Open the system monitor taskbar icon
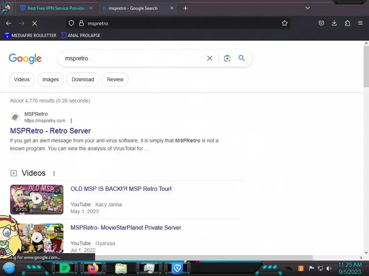The height and width of the screenshot is (276, 369). pos(149,268)
